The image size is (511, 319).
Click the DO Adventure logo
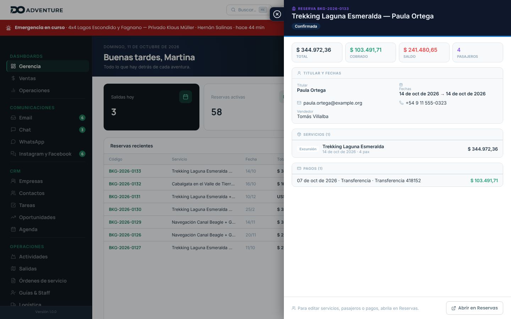[37, 10]
